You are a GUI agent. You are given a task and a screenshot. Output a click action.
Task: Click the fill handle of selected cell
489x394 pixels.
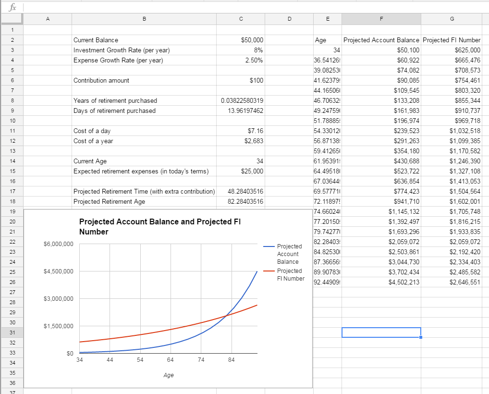pos(421,337)
